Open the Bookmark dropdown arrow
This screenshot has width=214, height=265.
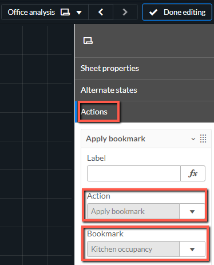tap(192, 249)
